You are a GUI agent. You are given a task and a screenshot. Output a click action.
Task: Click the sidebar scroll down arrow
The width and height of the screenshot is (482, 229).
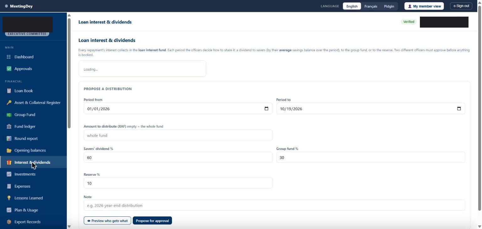coord(69,226)
